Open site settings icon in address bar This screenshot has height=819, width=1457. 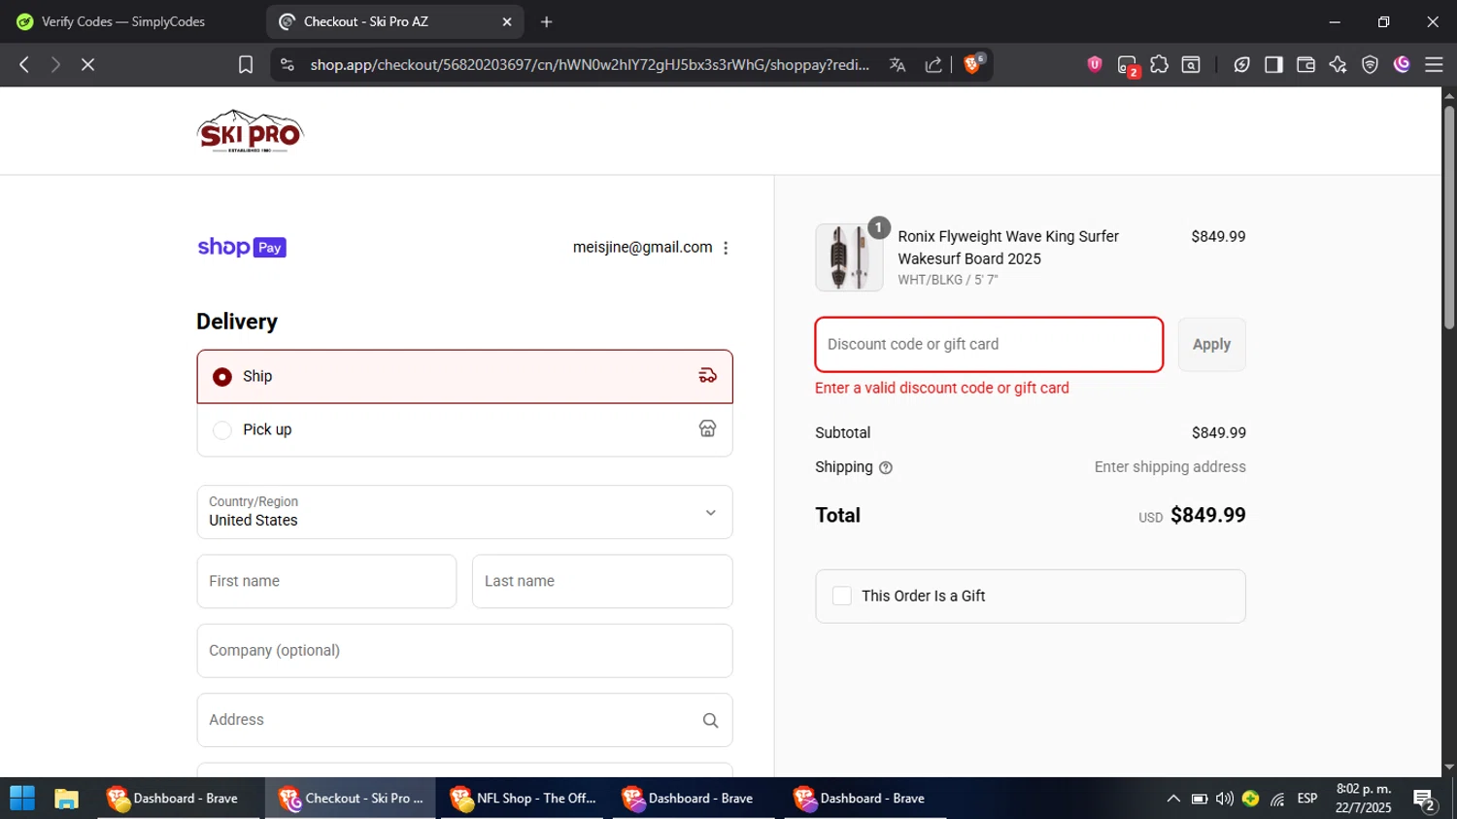(x=287, y=64)
